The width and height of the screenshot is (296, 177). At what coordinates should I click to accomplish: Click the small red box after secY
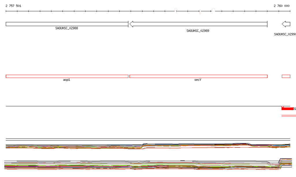286,76
